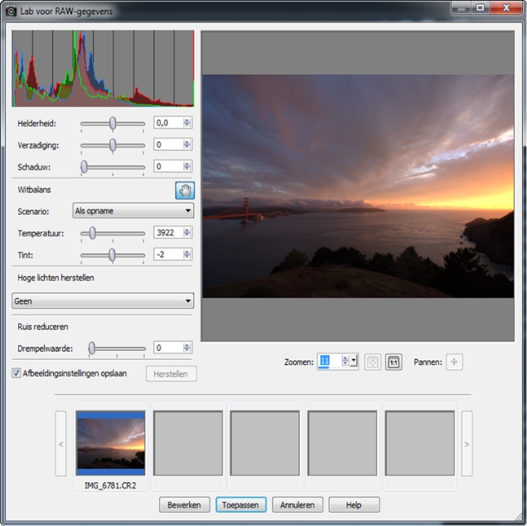Select the IMG_6781.CR2 thumbnail
The height and width of the screenshot is (526, 527).
110,444
